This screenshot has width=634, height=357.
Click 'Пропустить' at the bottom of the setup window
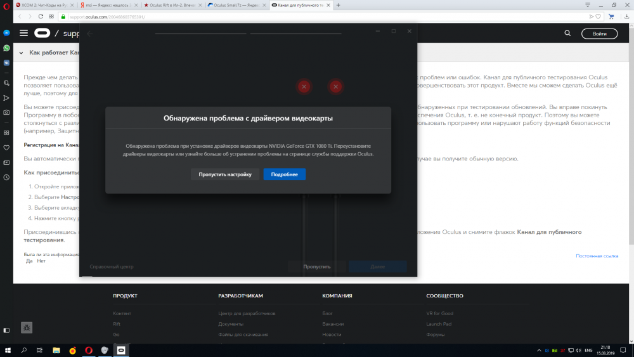point(316,266)
